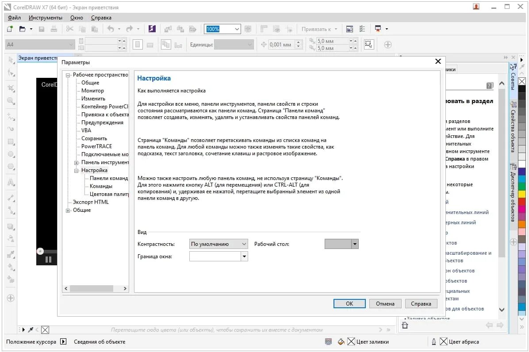Screen dimensions: 529x352
Task: Select Панели команд in tree
Action: (x=109, y=178)
